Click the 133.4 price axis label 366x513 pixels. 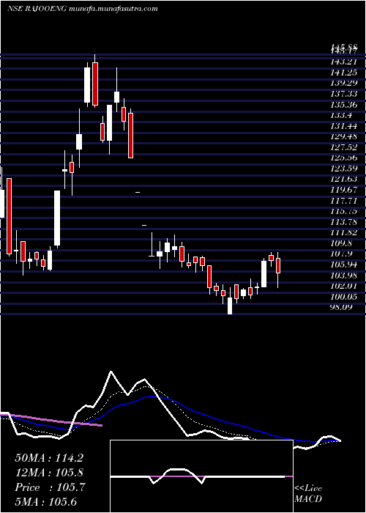(x=341, y=115)
